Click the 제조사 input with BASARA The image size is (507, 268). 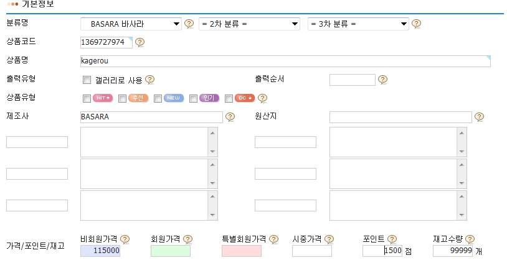[x=151, y=117]
